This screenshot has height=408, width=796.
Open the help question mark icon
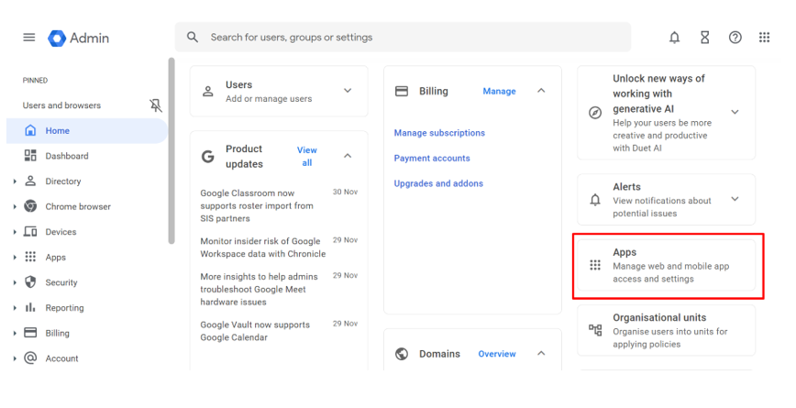click(x=735, y=38)
